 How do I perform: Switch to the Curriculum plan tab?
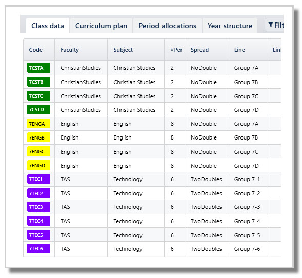(x=101, y=26)
